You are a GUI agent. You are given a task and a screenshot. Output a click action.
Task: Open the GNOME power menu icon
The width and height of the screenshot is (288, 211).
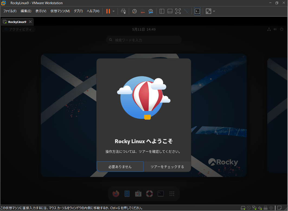coord(281,29)
